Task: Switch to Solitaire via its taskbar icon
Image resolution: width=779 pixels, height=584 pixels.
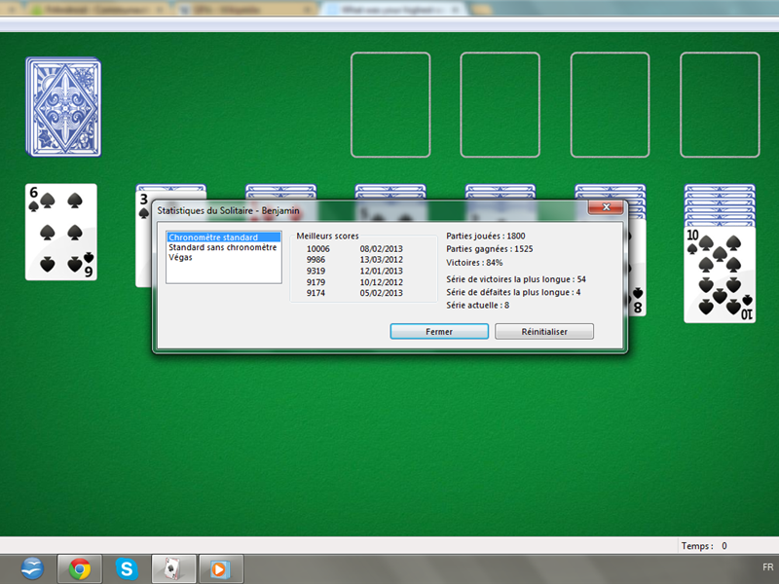Action: [172, 568]
